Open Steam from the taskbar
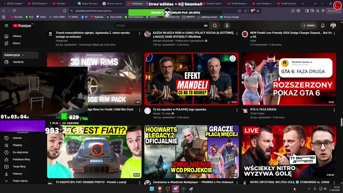Screen dimensions: 343x193 point(191,189)
